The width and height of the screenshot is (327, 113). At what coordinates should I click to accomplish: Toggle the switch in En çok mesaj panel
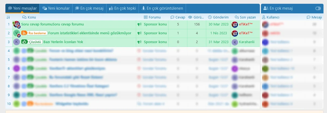pos(318,9)
